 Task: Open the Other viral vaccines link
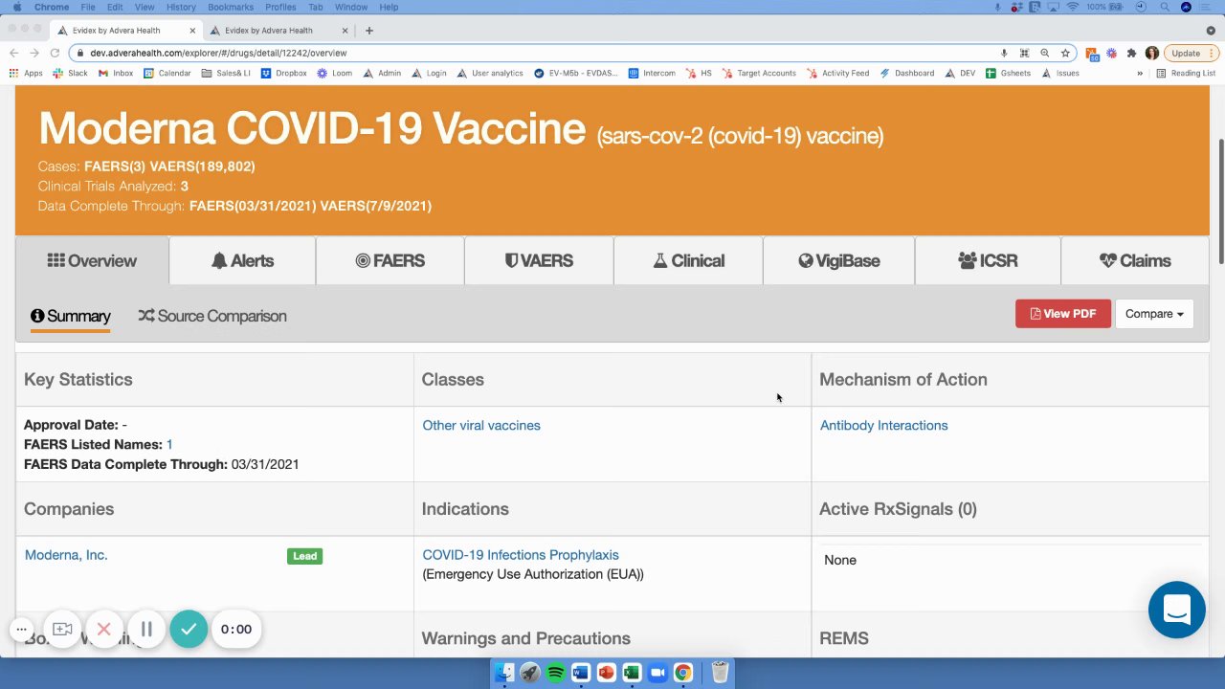481,425
